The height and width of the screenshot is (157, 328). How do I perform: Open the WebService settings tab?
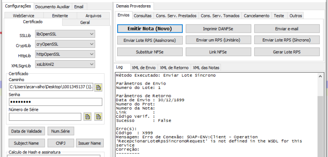click(24, 16)
